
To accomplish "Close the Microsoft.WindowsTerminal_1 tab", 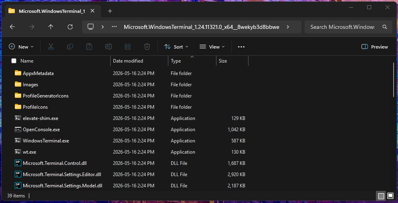I will (x=93, y=11).
